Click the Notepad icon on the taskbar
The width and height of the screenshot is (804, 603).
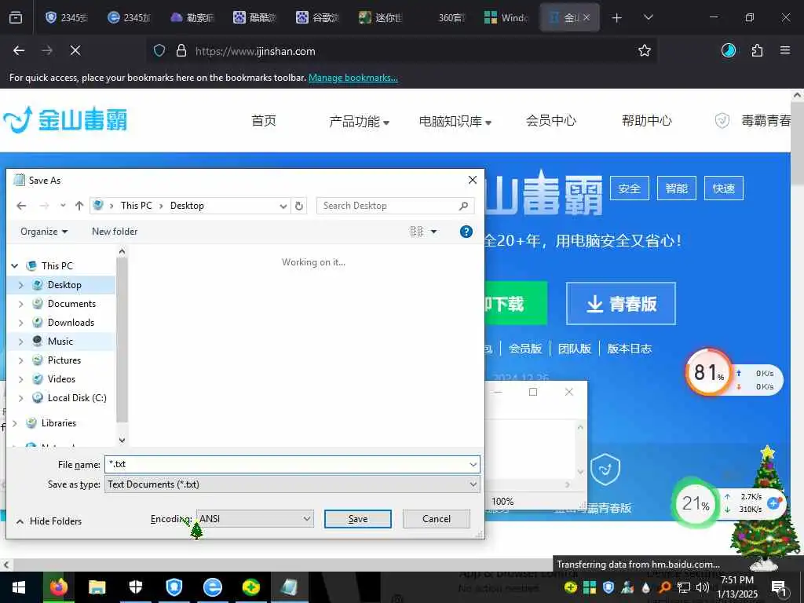[289, 587]
